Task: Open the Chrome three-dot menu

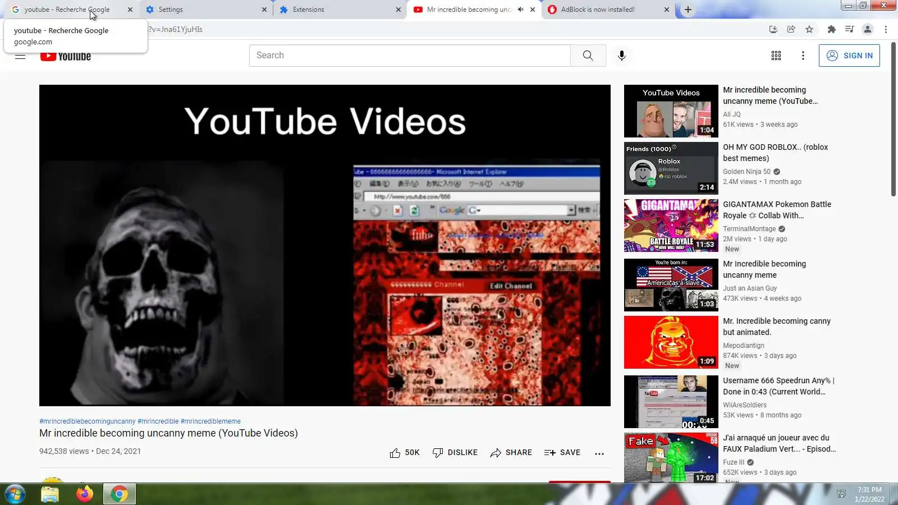Action: [x=886, y=29]
